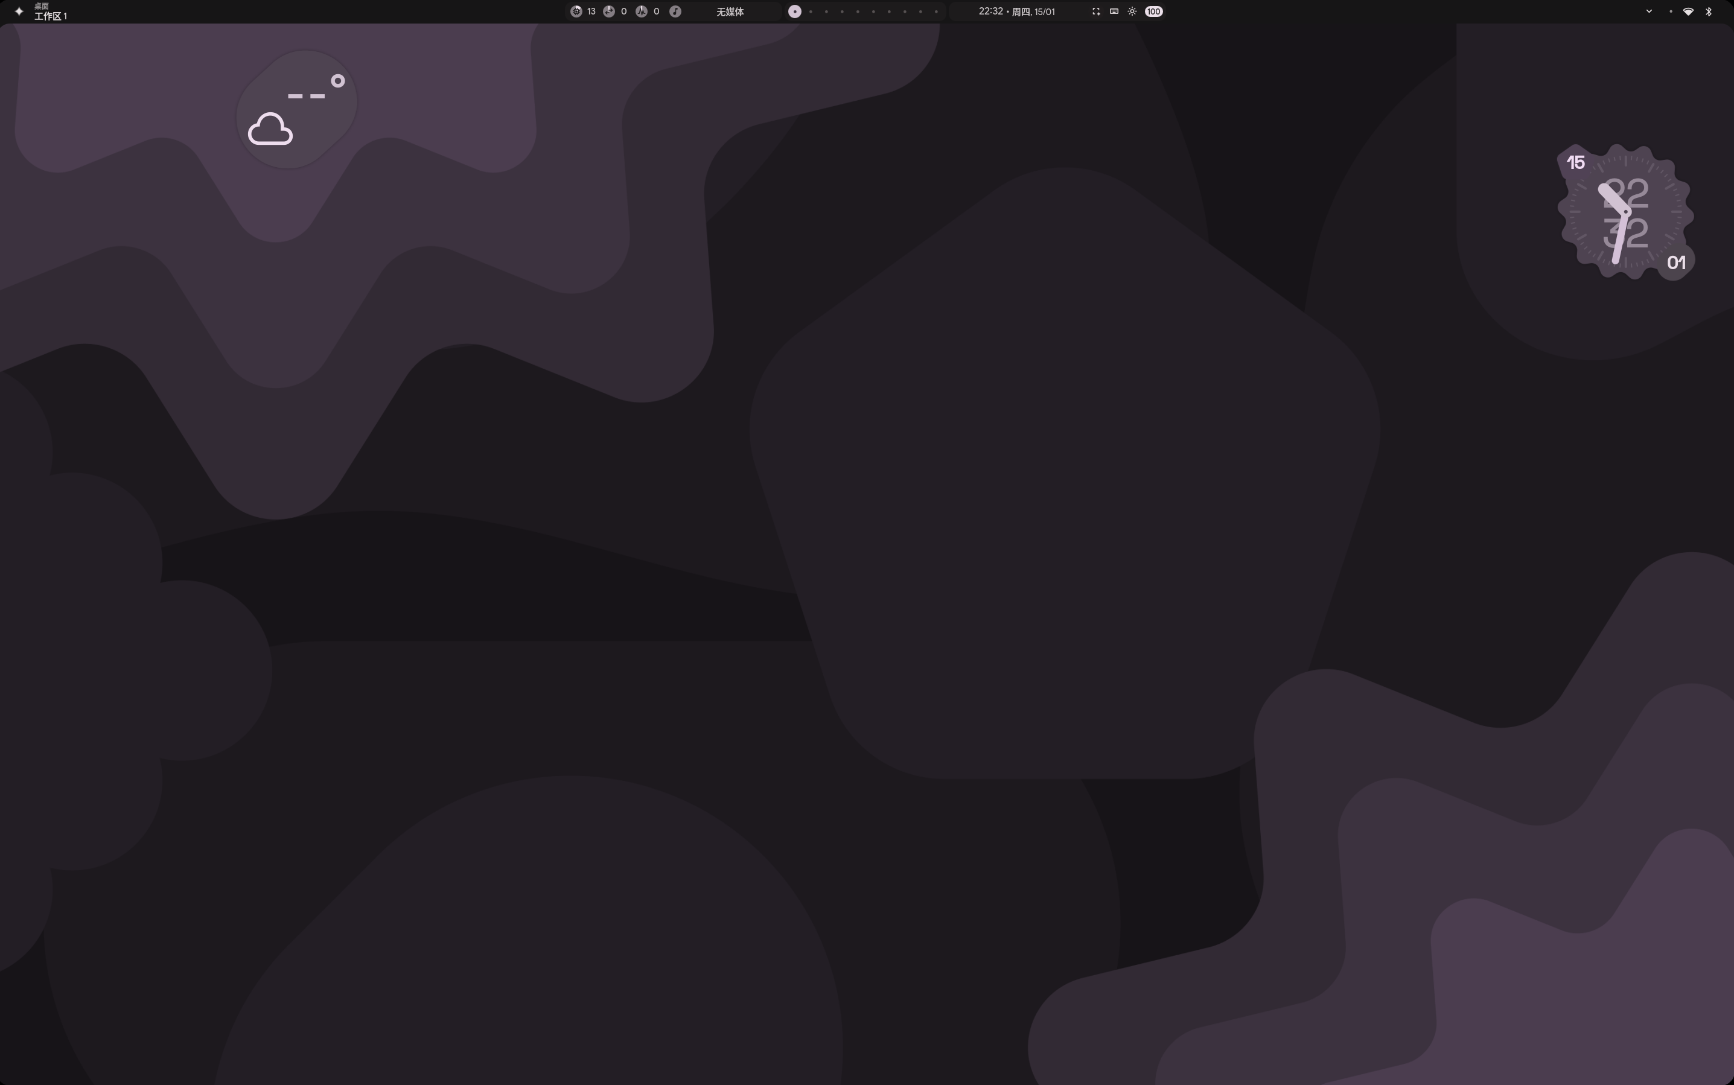Expand the system tray chevron

pyautogui.click(x=1648, y=11)
